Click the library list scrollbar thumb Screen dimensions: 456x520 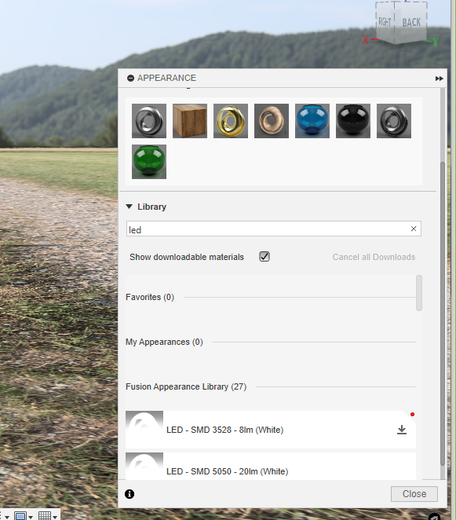point(419,293)
